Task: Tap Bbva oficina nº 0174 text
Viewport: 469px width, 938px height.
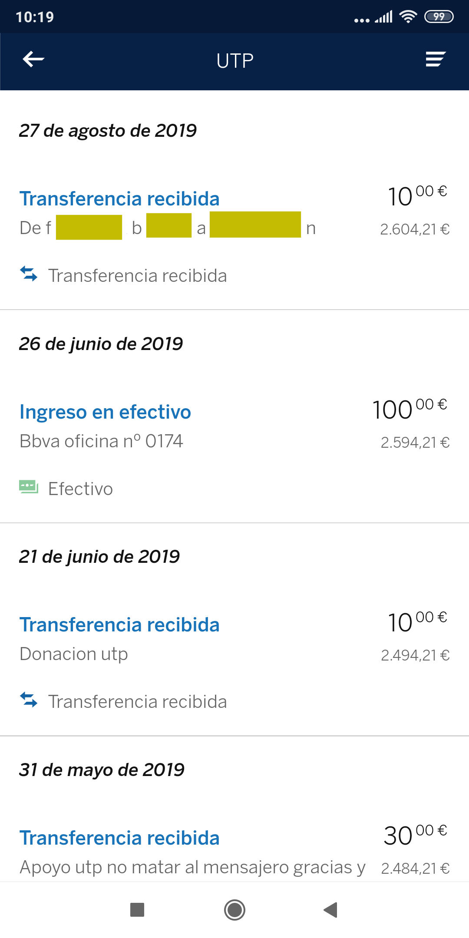Action: (x=101, y=441)
